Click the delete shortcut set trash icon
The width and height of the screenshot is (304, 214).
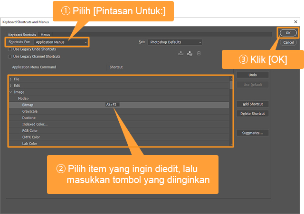click(199, 53)
